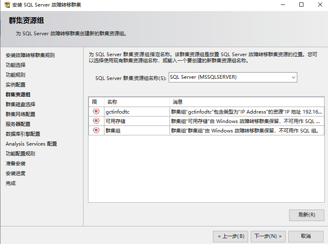Go to the 群集网络配置 step
328x244 pixels.
20,114
